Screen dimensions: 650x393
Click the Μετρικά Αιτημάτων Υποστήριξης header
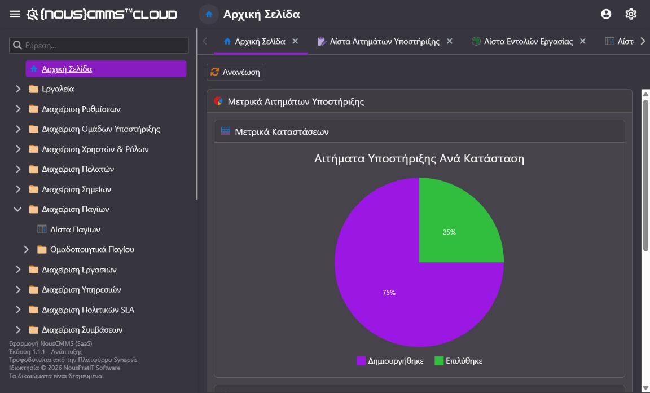pyautogui.click(x=419, y=101)
